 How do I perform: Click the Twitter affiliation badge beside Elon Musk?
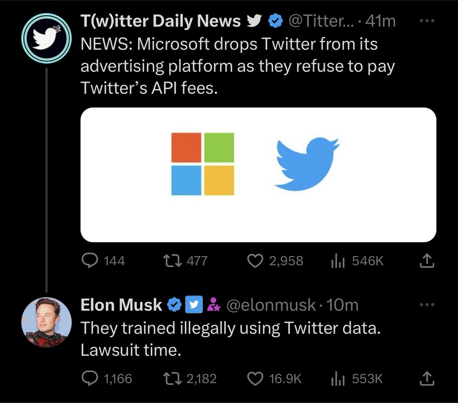pos(193,305)
